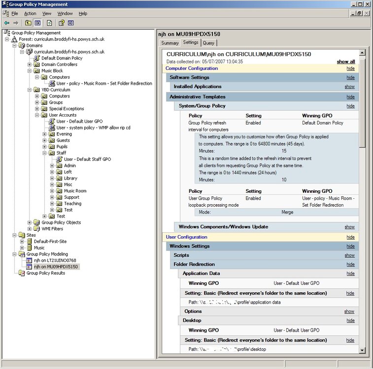The height and width of the screenshot is (369, 373).
Task: Click the Music Room Set Folder Redirection GPO icon
Action: tap(52, 84)
